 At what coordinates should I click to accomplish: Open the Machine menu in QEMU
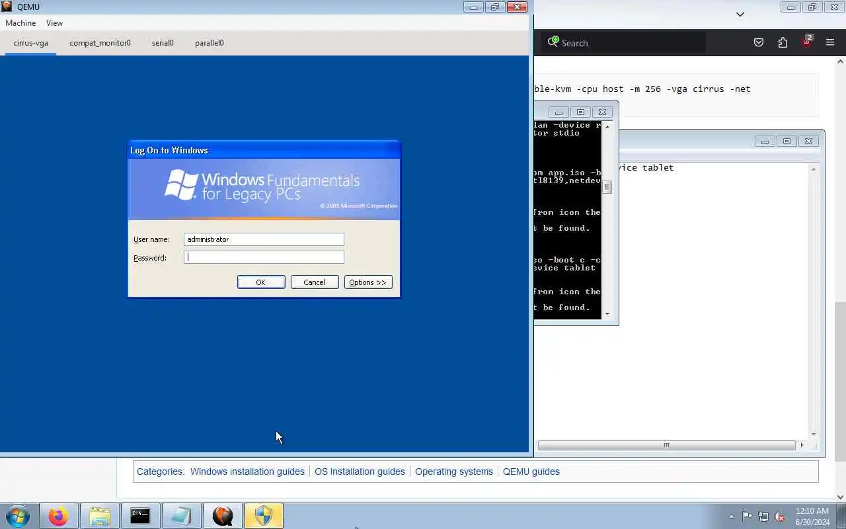pos(20,23)
